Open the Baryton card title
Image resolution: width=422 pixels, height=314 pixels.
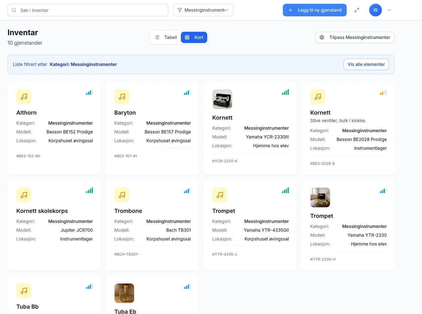125,113
